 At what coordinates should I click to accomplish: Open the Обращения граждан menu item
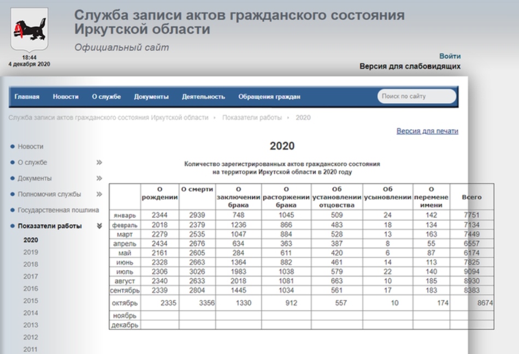[x=269, y=97]
